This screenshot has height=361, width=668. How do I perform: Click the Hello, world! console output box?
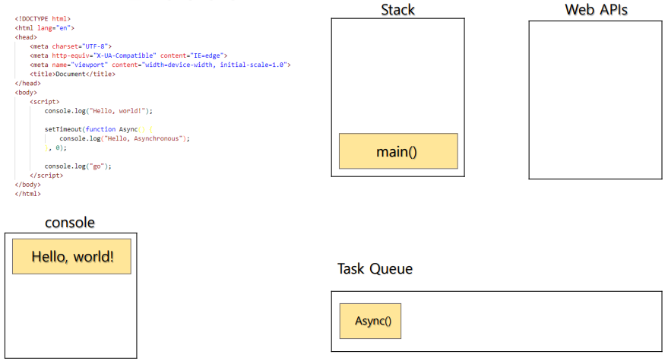[71, 257]
